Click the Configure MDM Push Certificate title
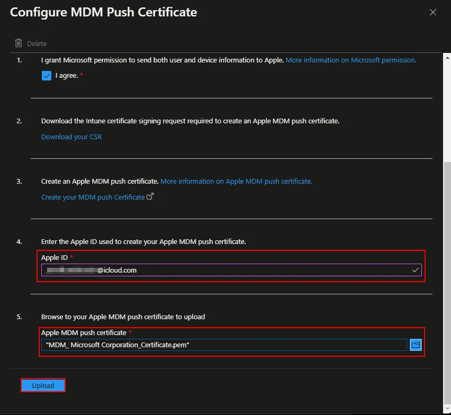 tap(103, 12)
